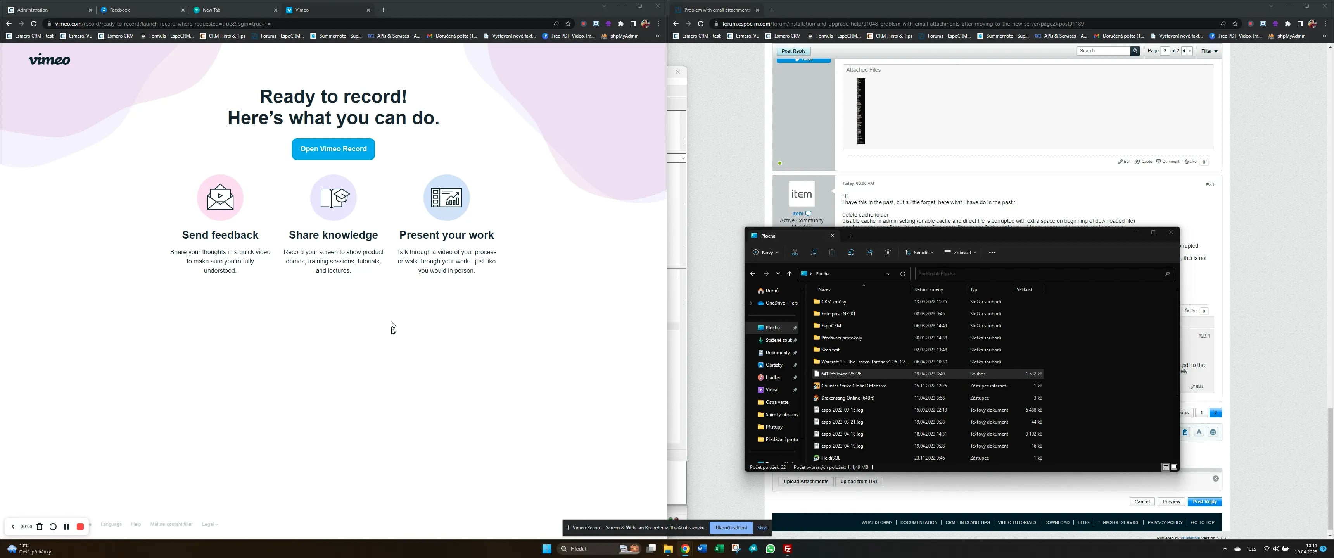Switch File Explorer to details view layout
The width and height of the screenshot is (1334, 558).
1165,467
